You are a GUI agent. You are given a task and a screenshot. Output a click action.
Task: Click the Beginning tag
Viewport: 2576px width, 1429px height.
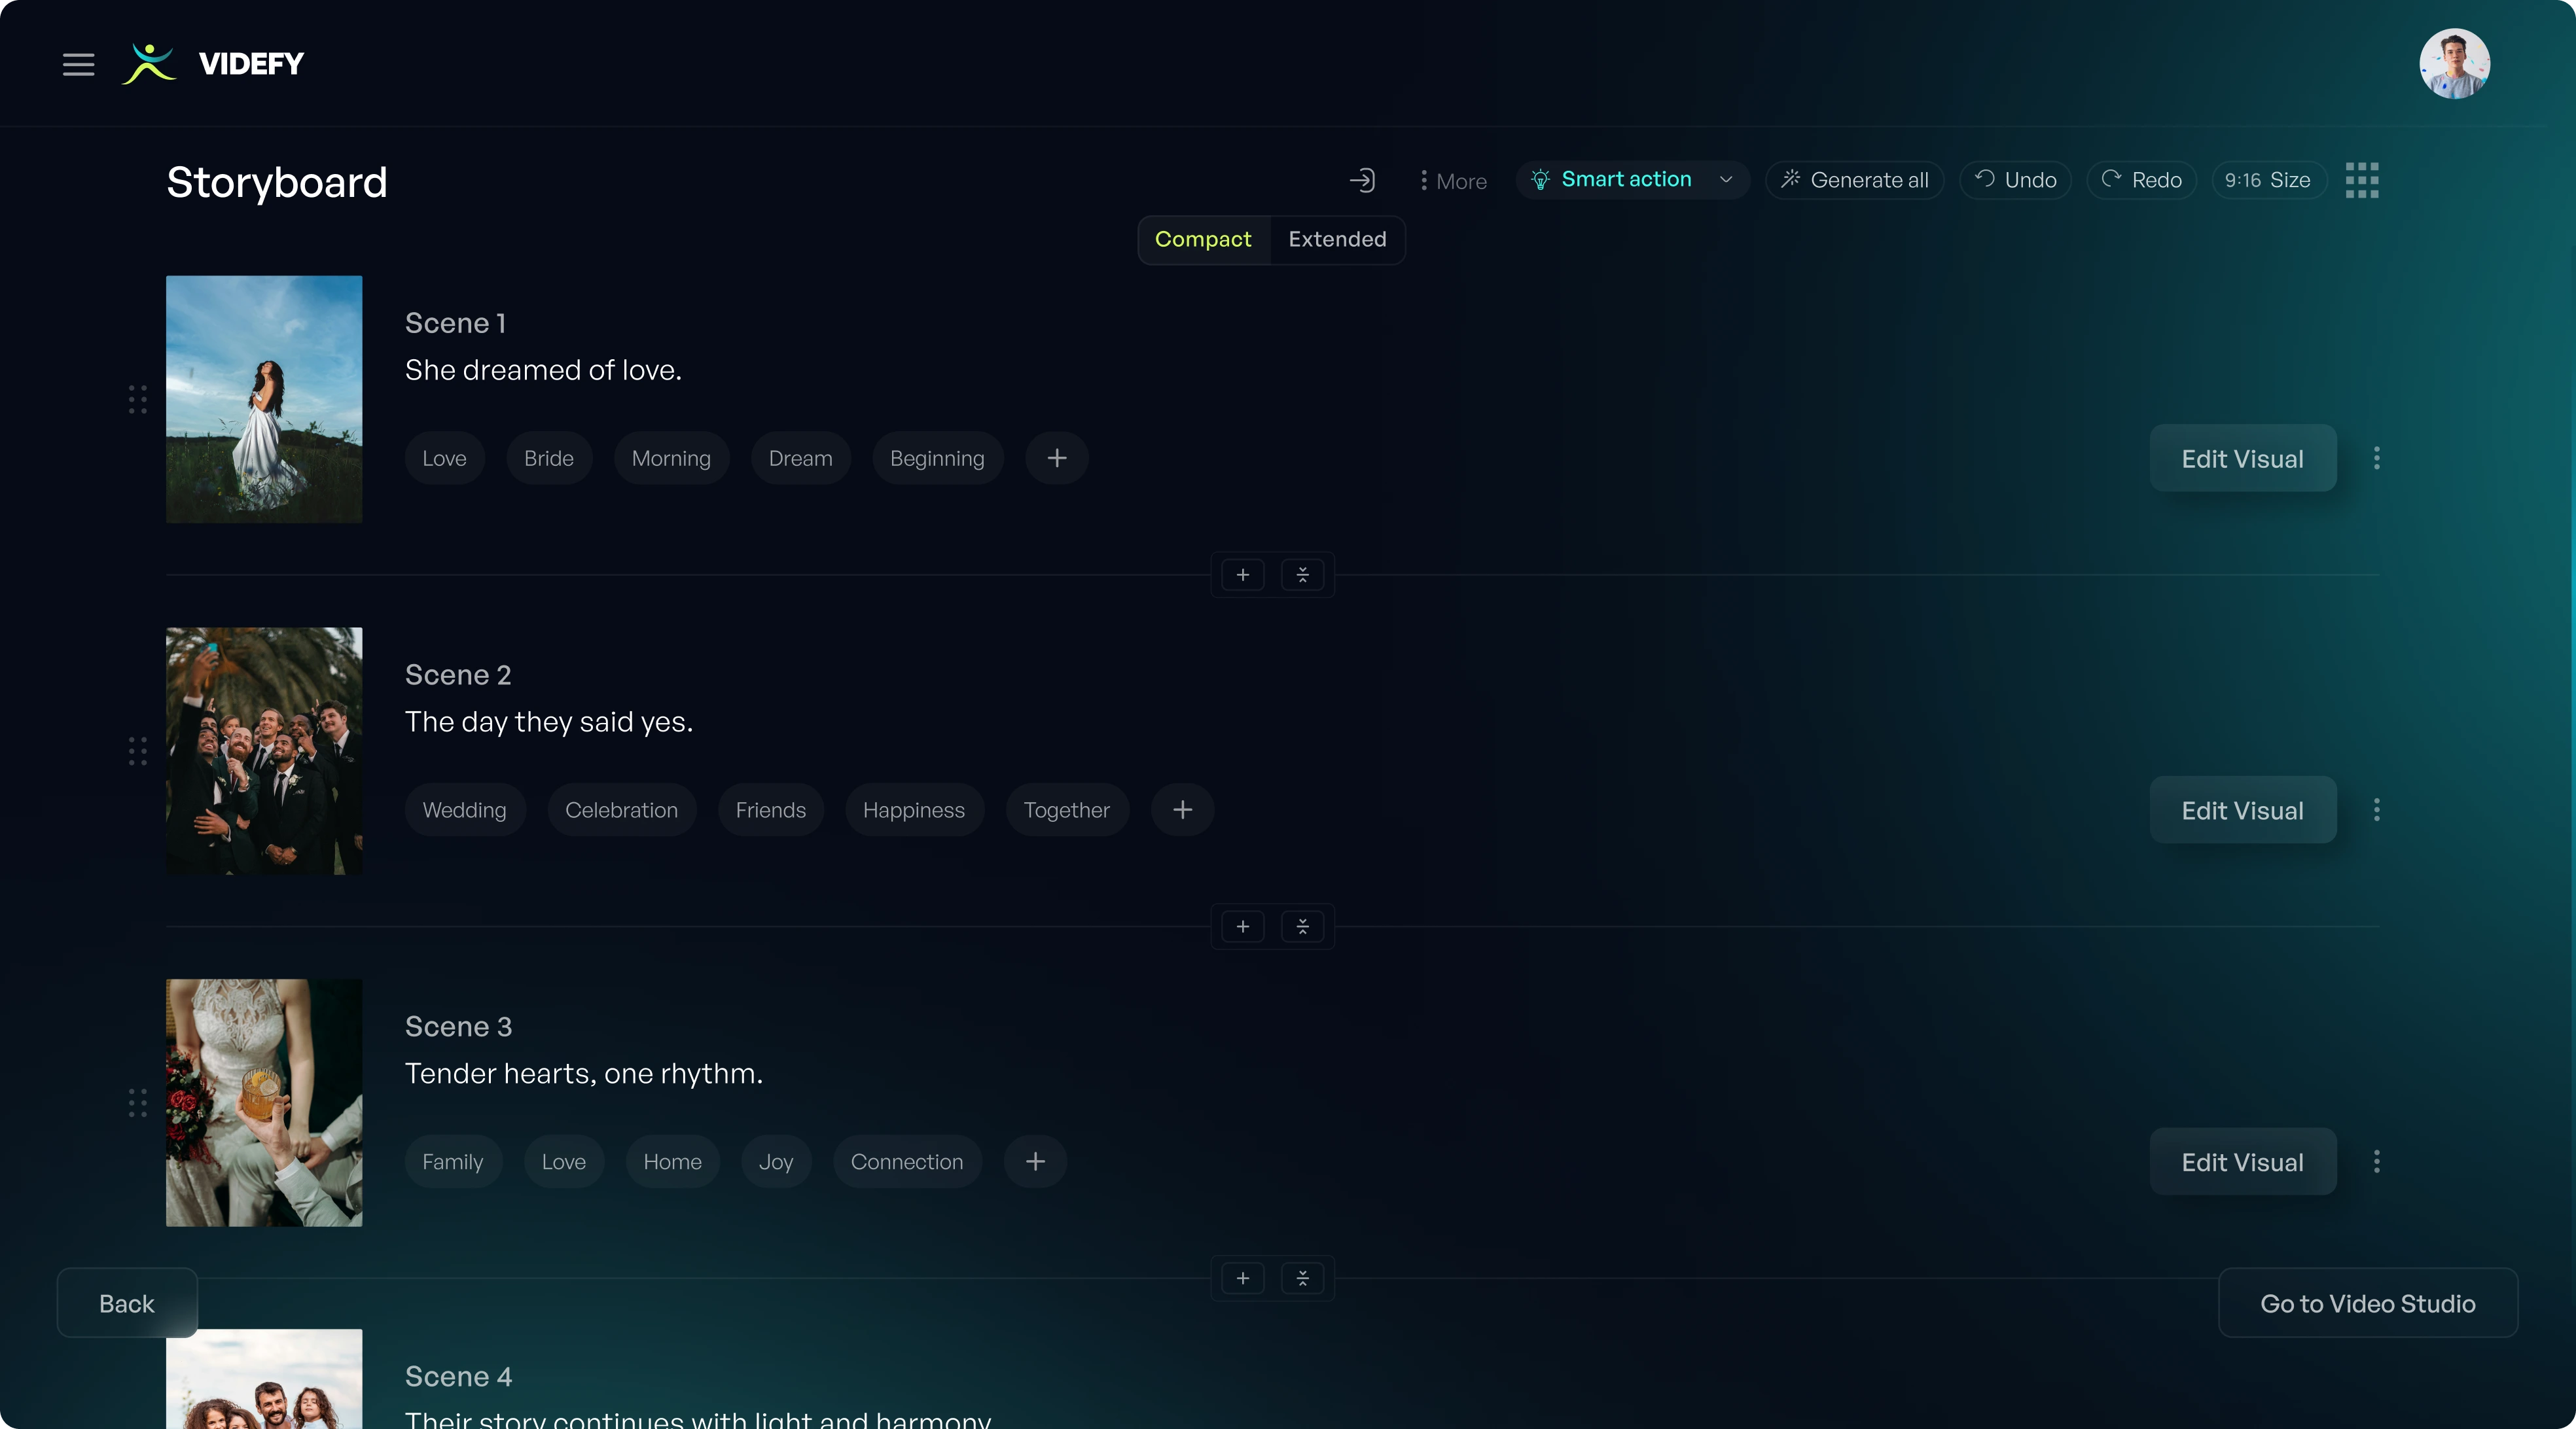click(937, 458)
